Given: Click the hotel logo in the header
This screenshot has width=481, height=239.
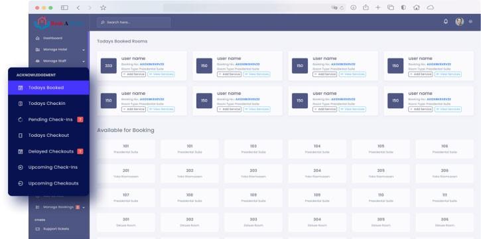Looking at the screenshot, I should click(58, 23).
